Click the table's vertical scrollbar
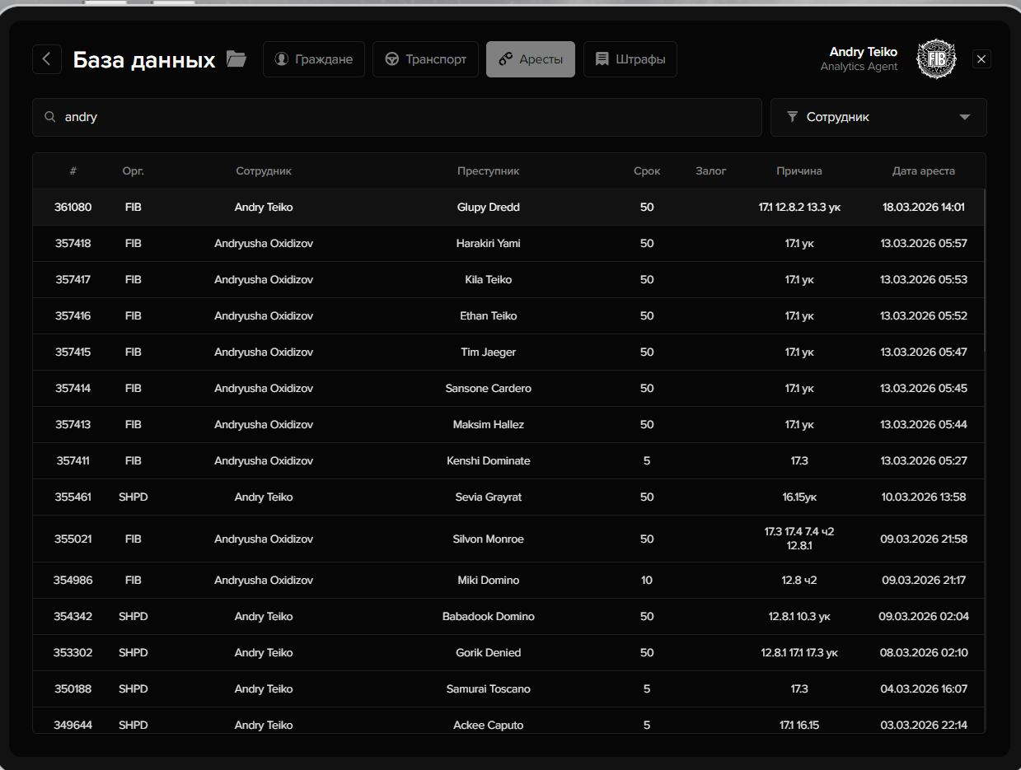This screenshot has height=770, width=1021. pyautogui.click(x=984, y=272)
